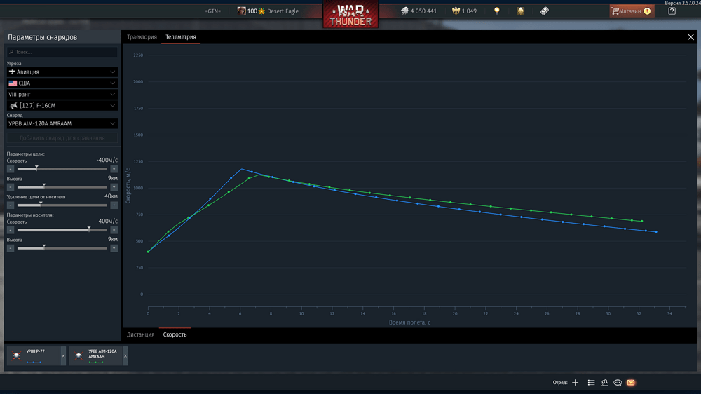This screenshot has height=394, width=701.
Task: Click the Поиск search field
Action: click(62, 52)
